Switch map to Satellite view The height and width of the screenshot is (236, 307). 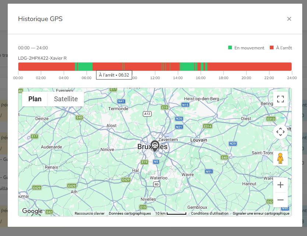coord(66,99)
